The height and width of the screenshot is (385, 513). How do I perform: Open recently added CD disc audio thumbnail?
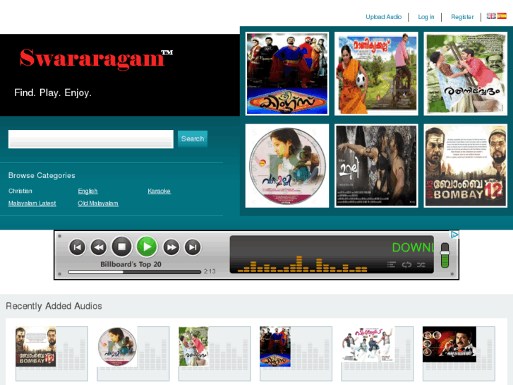[x=117, y=347]
